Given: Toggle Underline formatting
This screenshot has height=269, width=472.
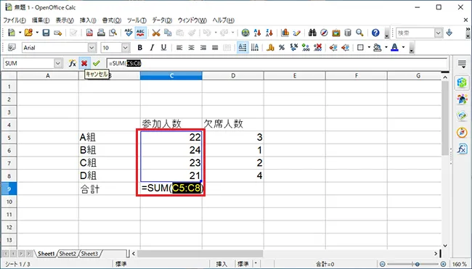Looking at the screenshot, I should [x=163, y=47].
